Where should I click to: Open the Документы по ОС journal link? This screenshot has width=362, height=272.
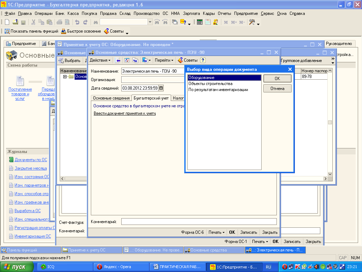pyautogui.click(x=31, y=160)
